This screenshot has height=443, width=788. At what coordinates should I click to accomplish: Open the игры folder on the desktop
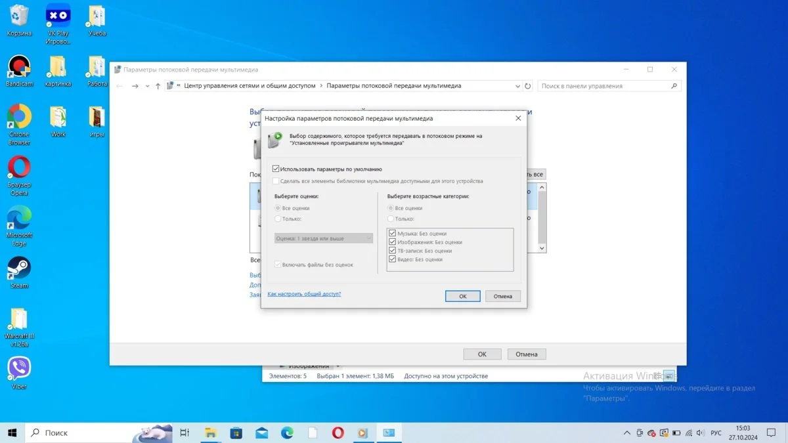(x=97, y=121)
